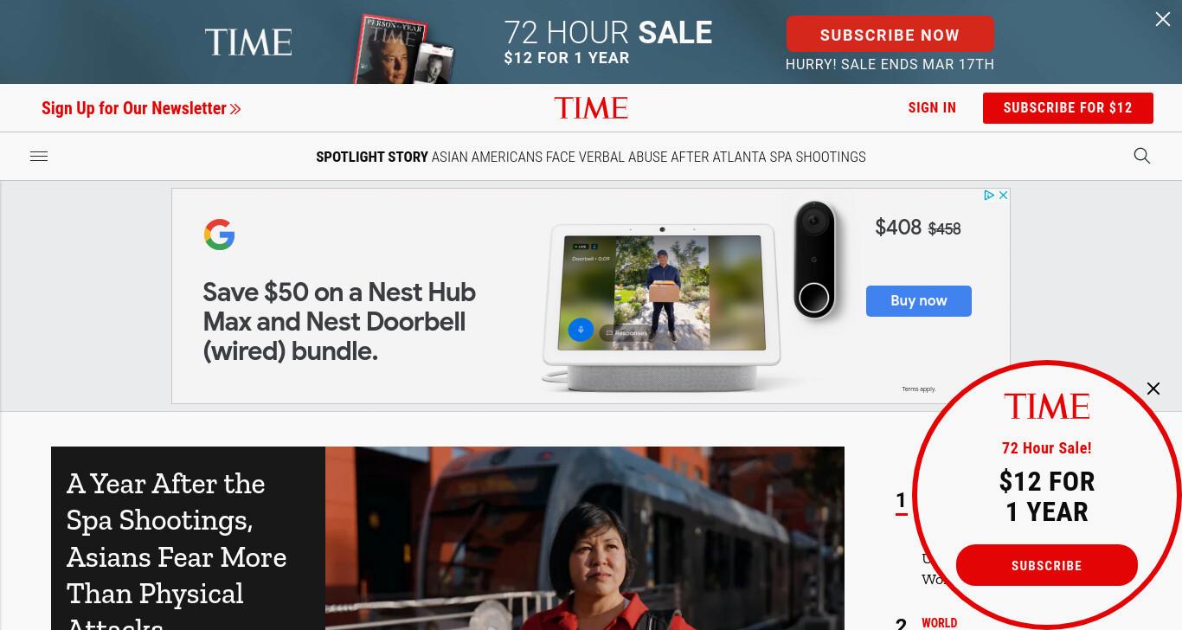Open the Spotlight Story about Asian Americans

[x=591, y=157]
